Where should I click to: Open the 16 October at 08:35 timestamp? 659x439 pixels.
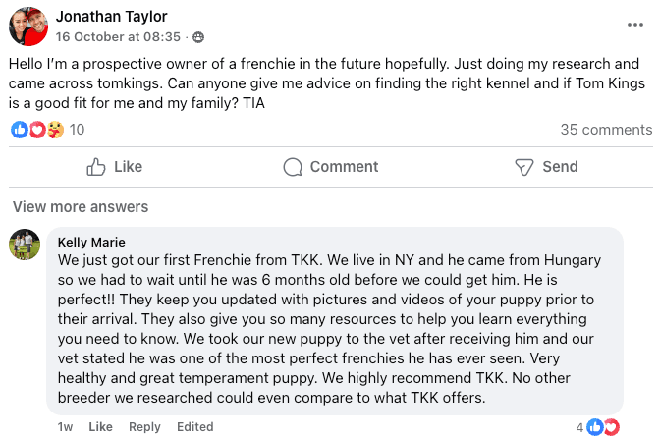point(118,36)
